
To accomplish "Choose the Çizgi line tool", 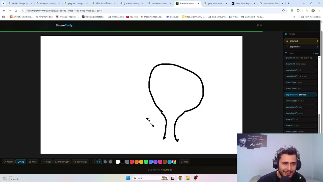I will 47,162.
